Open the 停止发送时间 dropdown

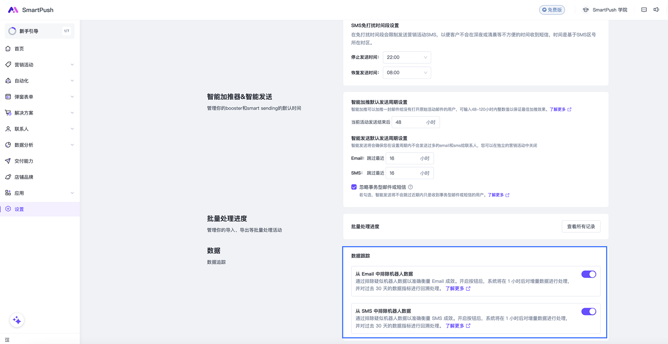(x=406, y=57)
